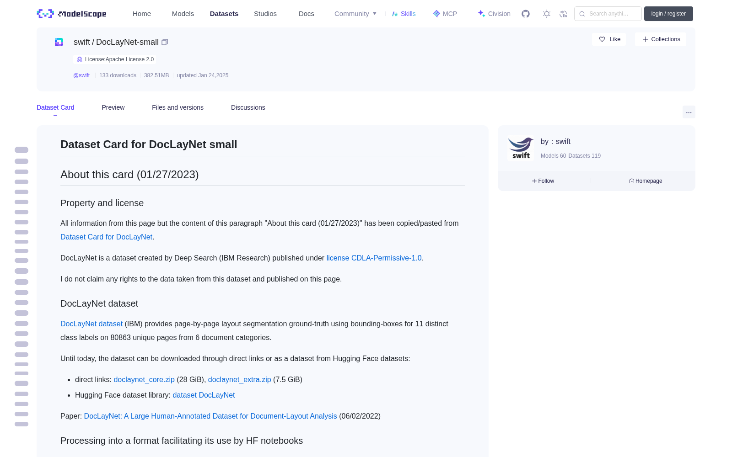
Task: Click the 'Datasets 119' count text
Action: 584,156
